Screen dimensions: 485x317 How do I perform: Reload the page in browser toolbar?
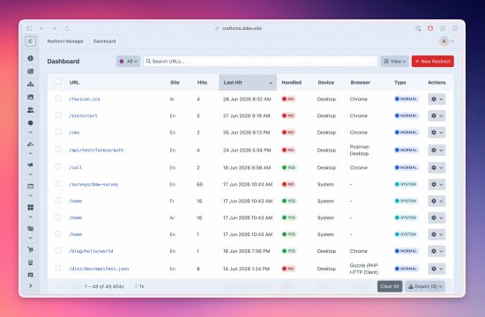67,28
